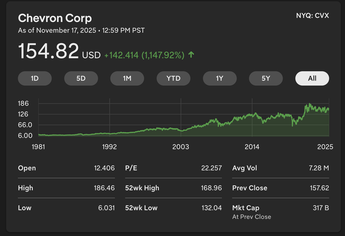Click the P/E ratio value 22.257
Viewport: 345px width, 236px height.
(211, 168)
